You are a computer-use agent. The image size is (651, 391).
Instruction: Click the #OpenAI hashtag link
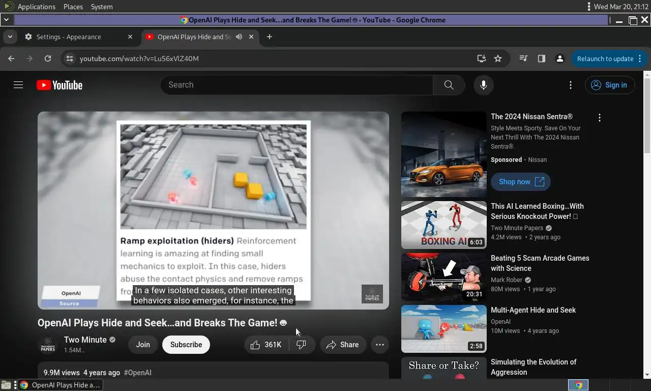click(137, 373)
